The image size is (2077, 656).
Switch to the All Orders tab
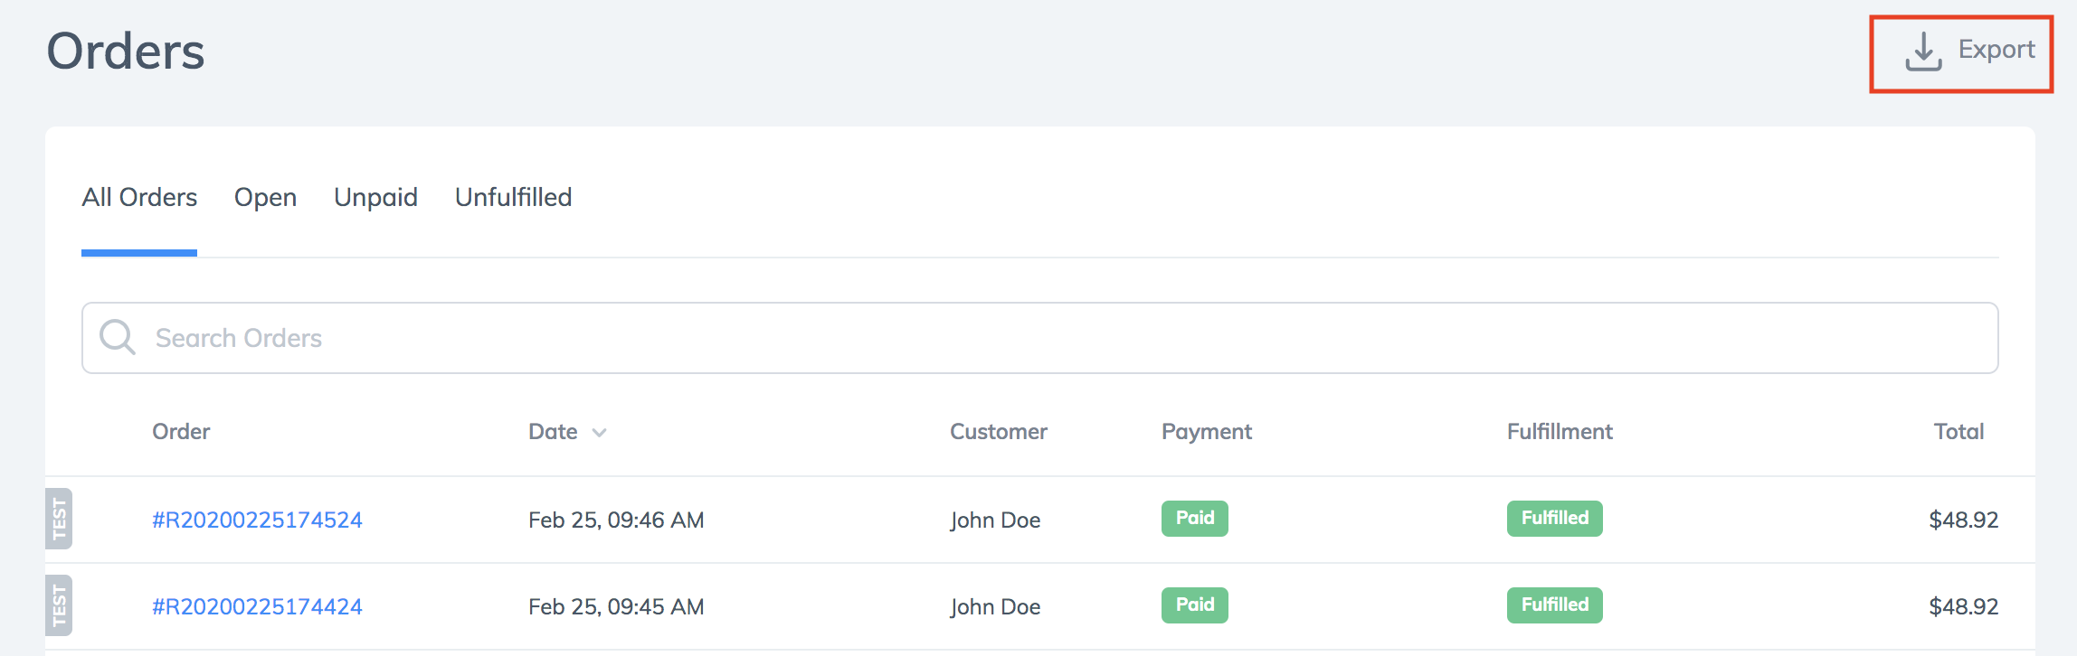(139, 197)
